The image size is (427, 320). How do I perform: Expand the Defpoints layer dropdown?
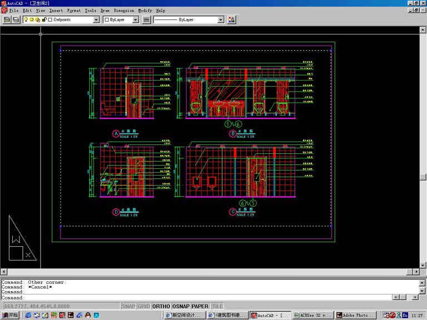[96, 19]
